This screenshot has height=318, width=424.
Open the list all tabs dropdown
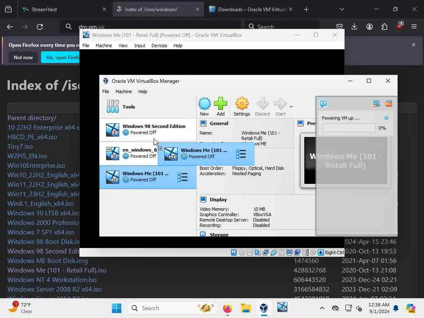(x=342, y=9)
